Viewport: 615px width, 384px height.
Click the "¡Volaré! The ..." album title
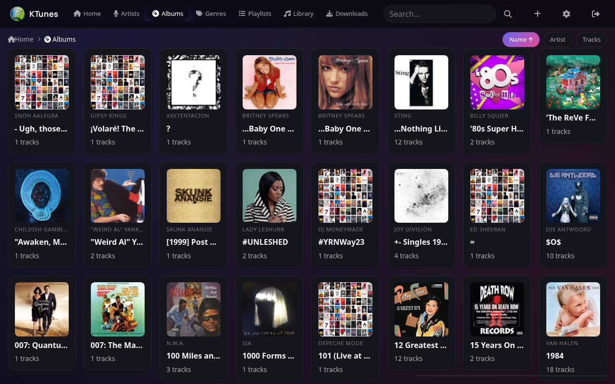[117, 129]
